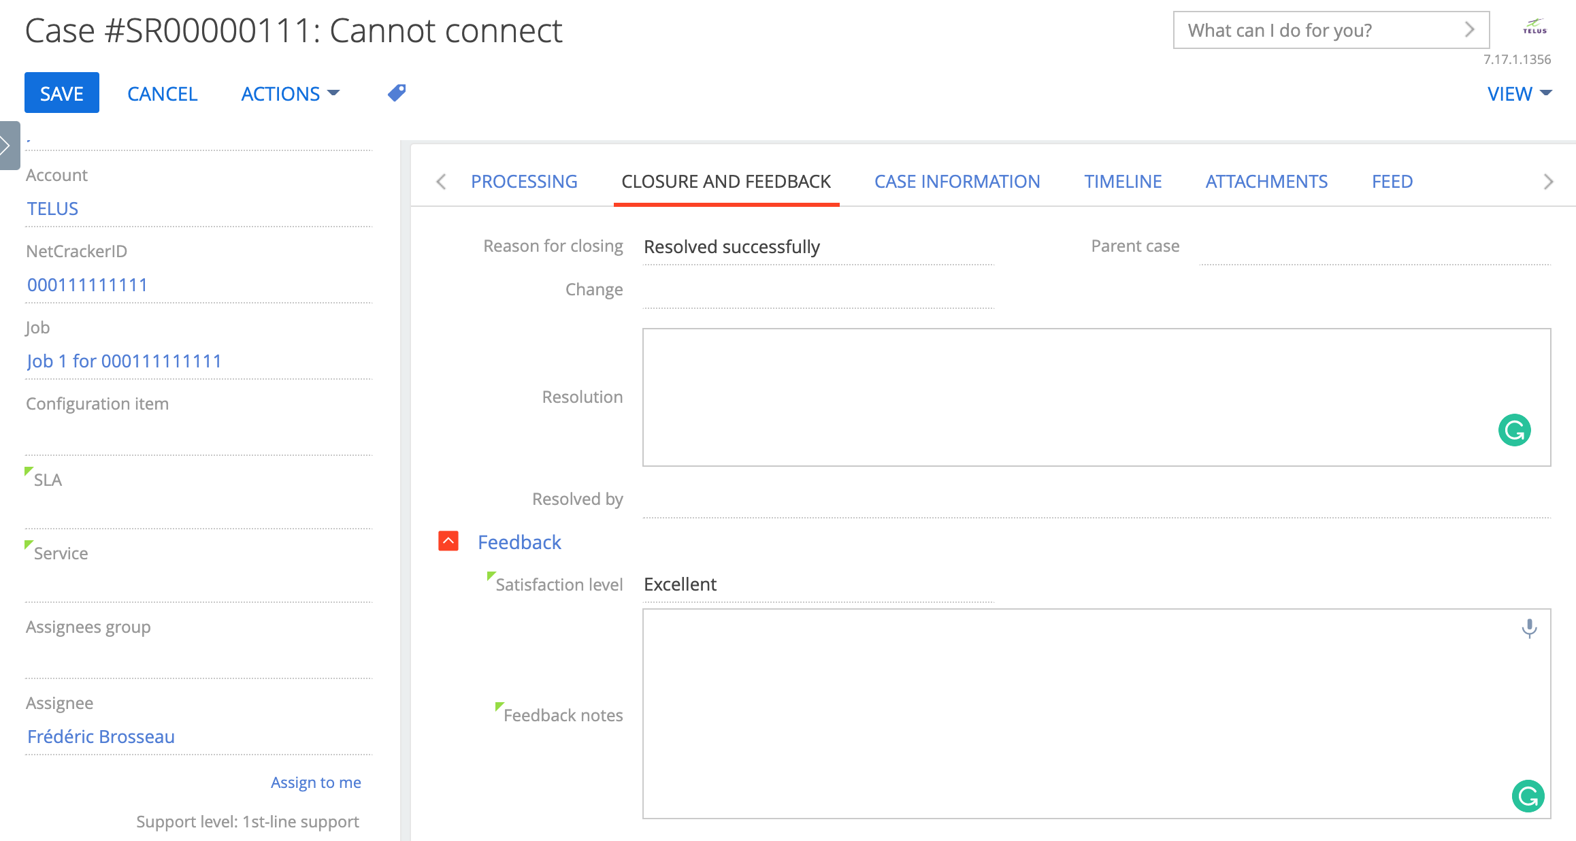Click the TELUS logo at top right
The image size is (1576, 841).
tap(1534, 27)
